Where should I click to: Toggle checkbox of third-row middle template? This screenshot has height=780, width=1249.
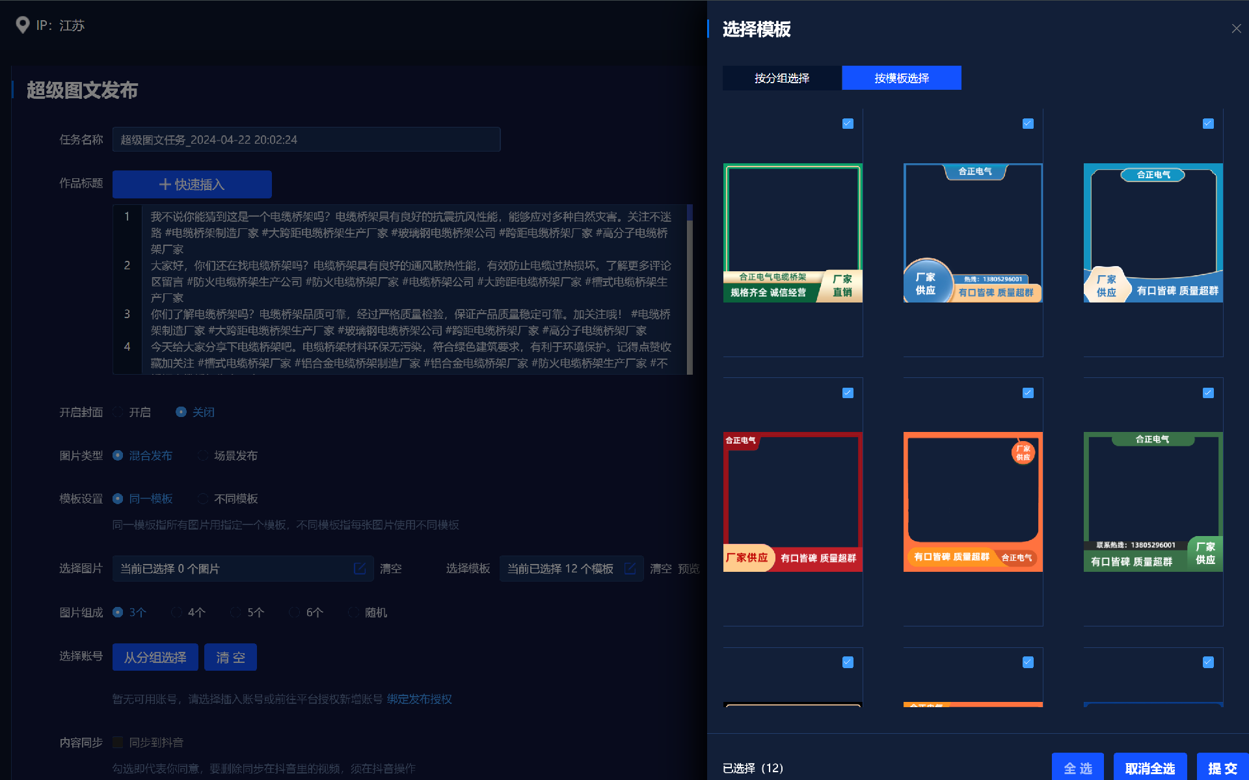point(1028,662)
